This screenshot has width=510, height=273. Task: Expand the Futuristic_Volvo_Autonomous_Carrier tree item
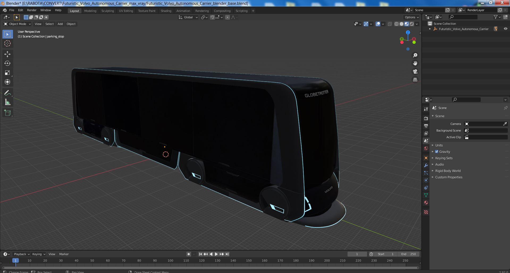[x=430, y=29]
